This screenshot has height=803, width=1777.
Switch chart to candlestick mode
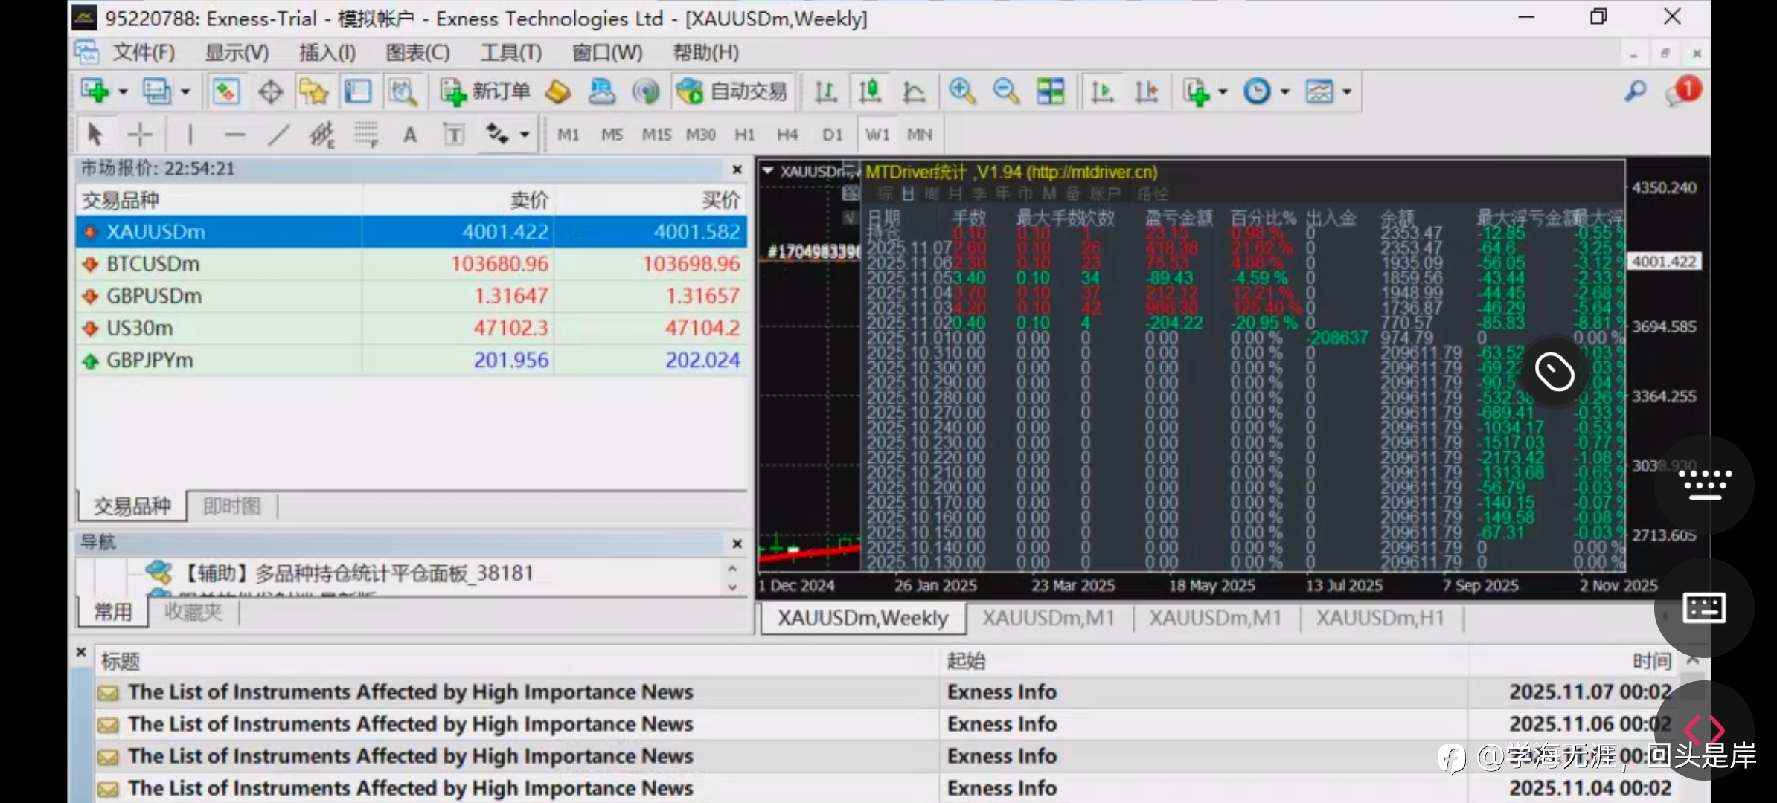click(x=869, y=91)
